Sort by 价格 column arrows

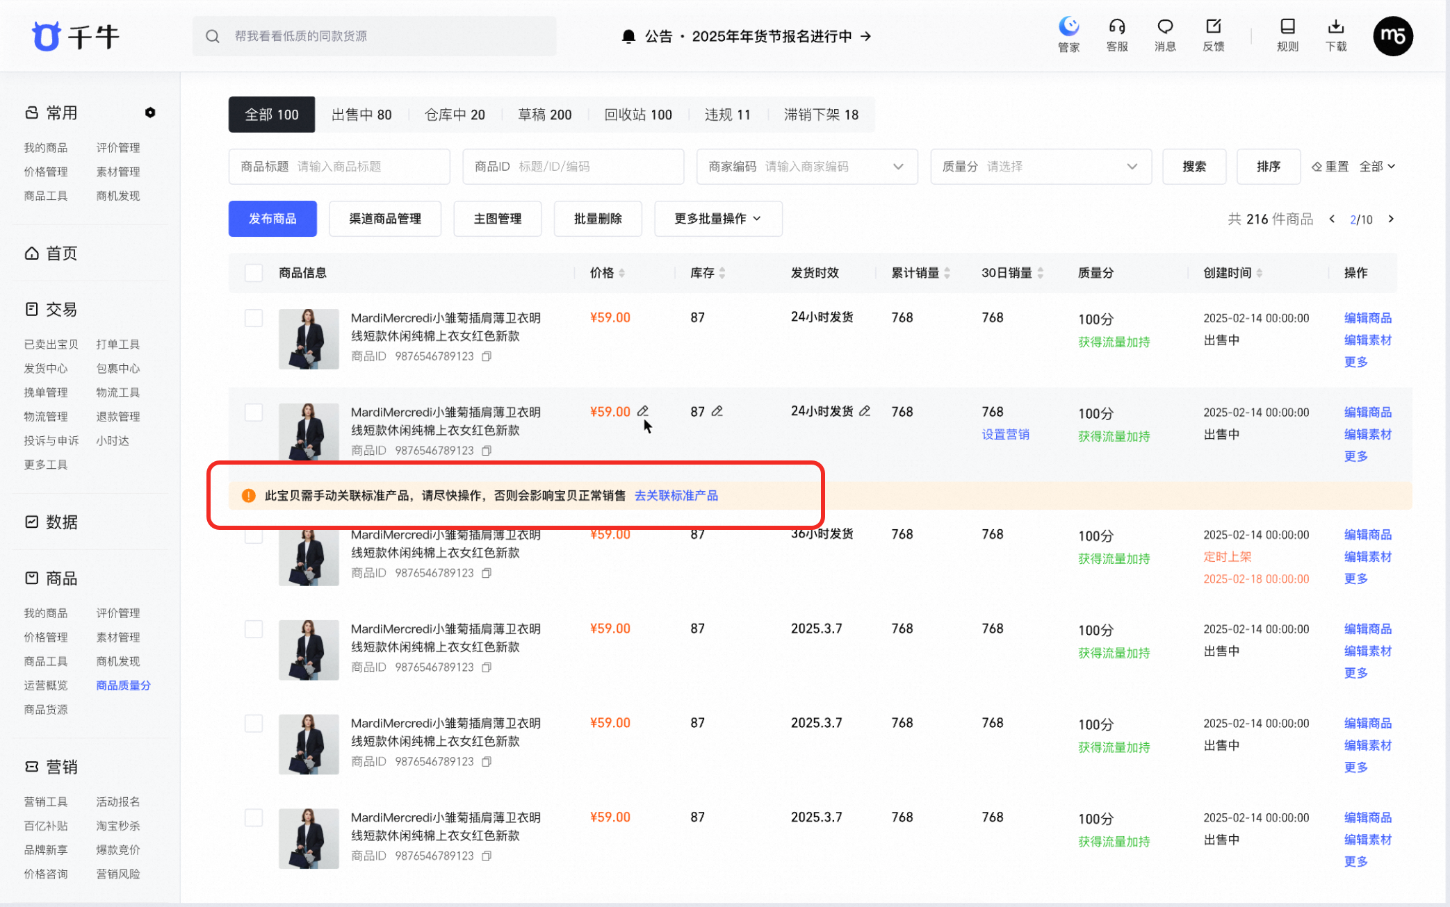(621, 273)
